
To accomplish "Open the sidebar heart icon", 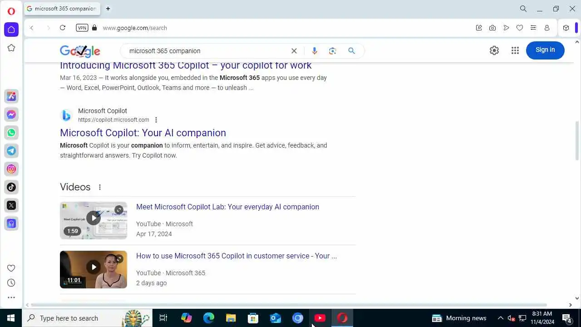I will coord(11,268).
